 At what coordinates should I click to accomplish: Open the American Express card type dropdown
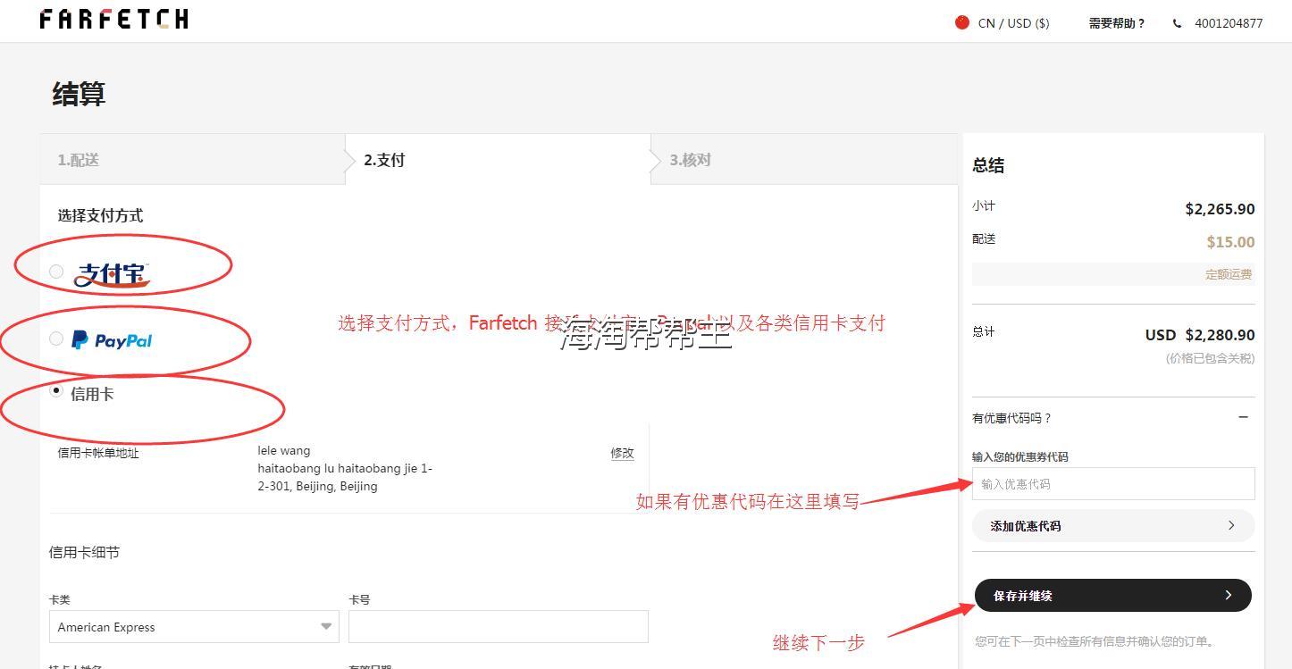[194, 627]
